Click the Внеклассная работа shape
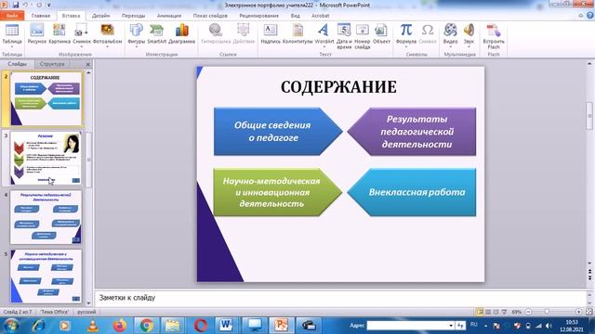This screenshot has width=595, height=334. pyautogui.click(x=412, y=192)
